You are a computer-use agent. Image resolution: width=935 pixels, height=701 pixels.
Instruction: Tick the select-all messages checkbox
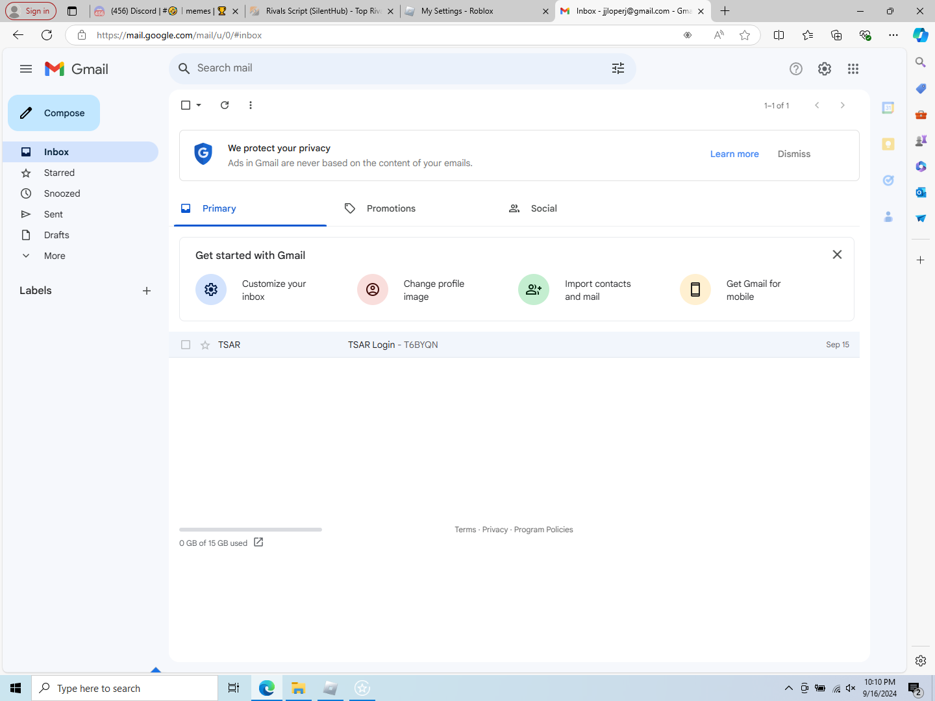(186, 105)
